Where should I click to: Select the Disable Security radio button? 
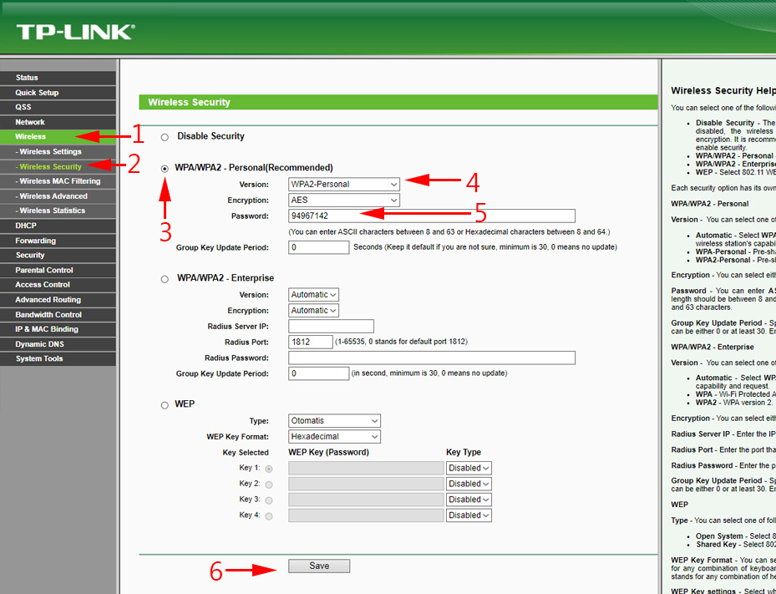[x=165, y=137]
